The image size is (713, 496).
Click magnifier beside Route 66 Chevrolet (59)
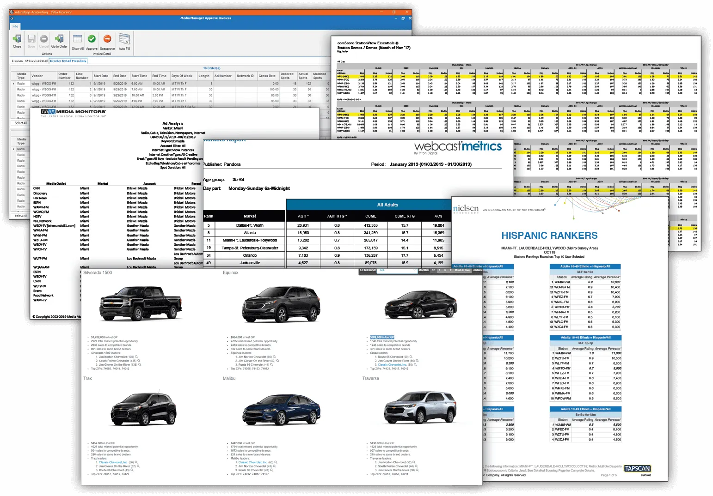click(412, 357)
